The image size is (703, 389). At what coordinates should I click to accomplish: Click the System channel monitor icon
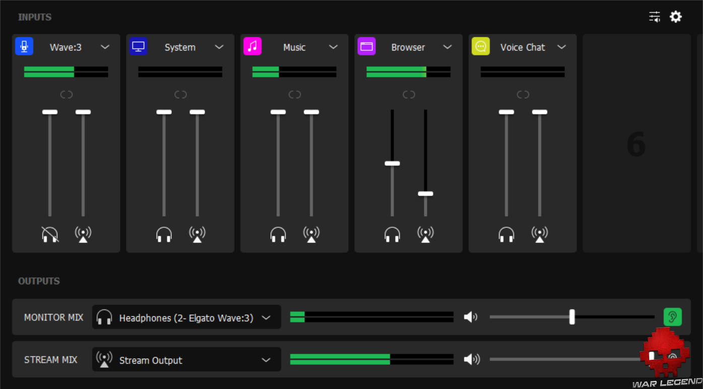click(x=138, y=46)
